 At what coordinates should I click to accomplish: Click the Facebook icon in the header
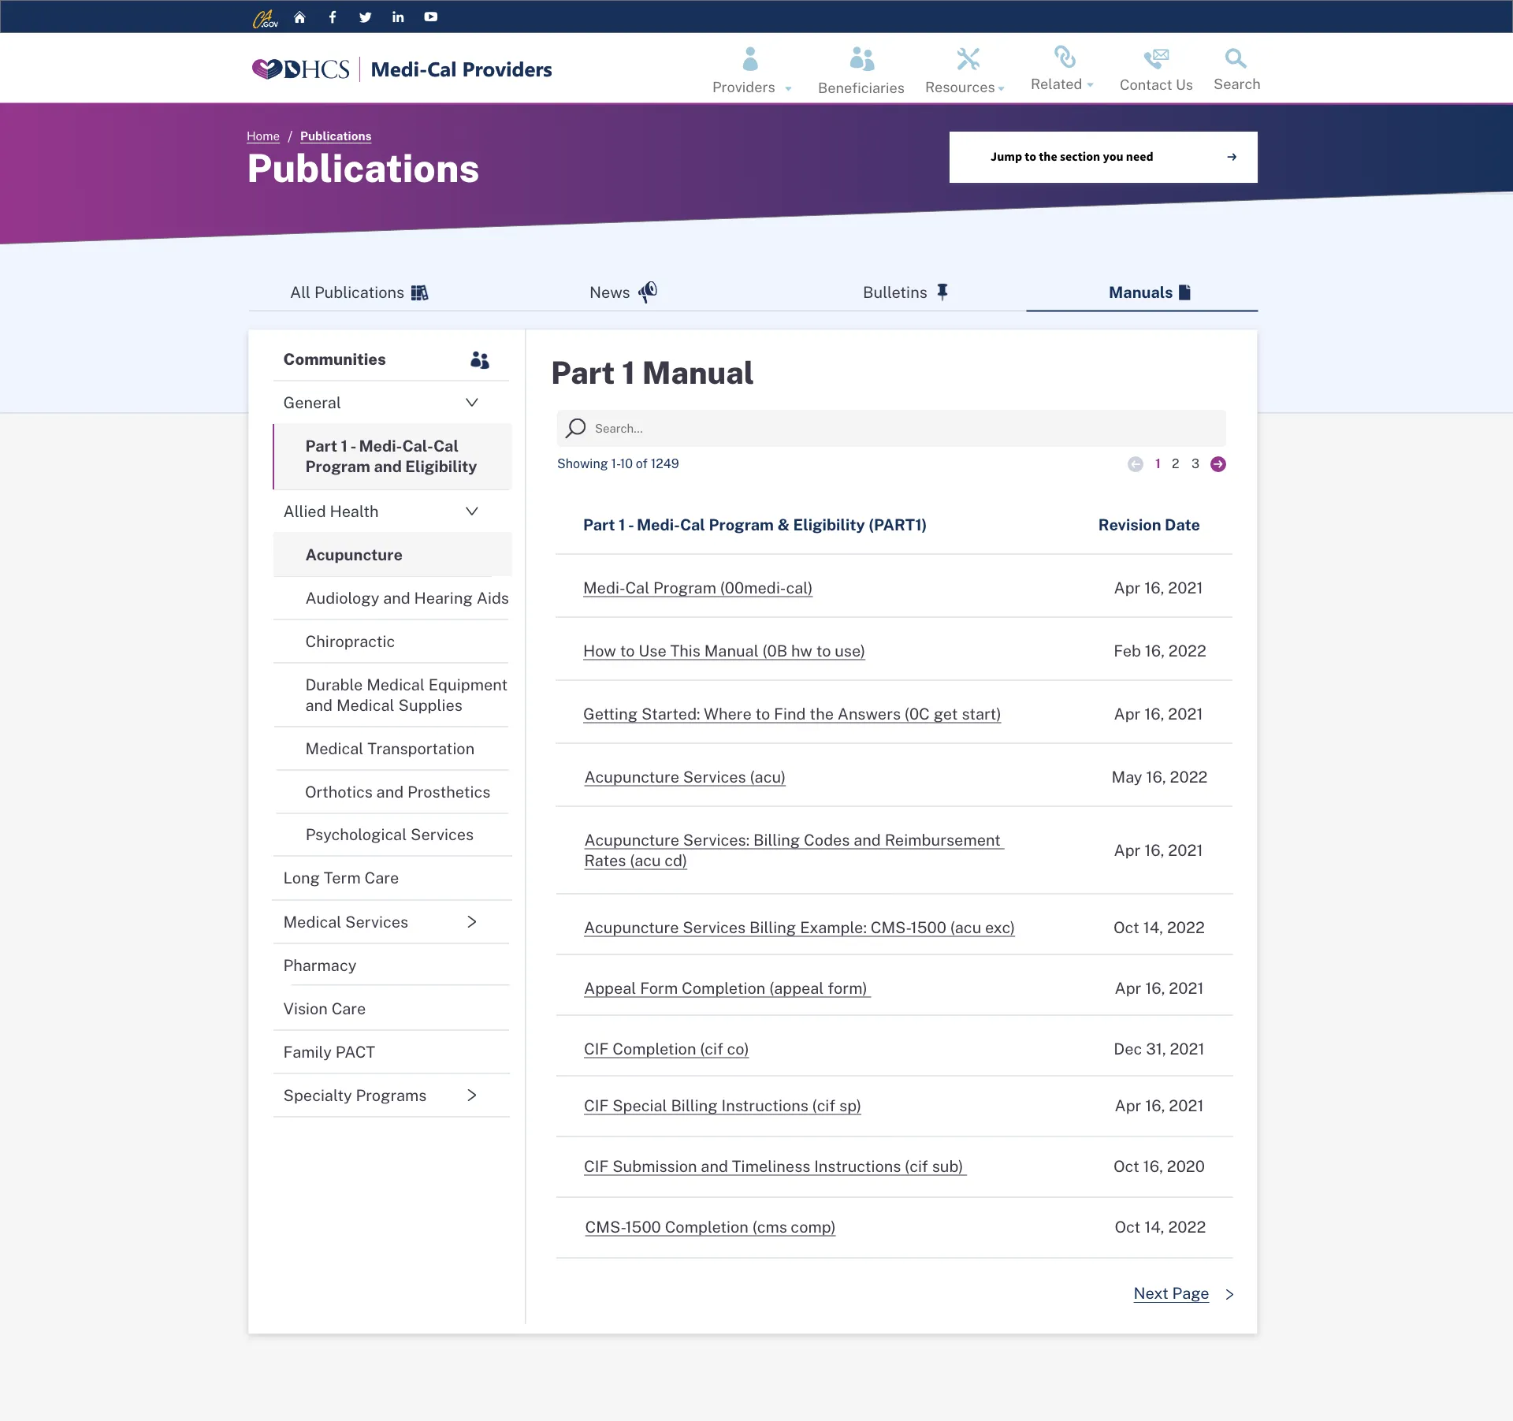coord(332,16)
